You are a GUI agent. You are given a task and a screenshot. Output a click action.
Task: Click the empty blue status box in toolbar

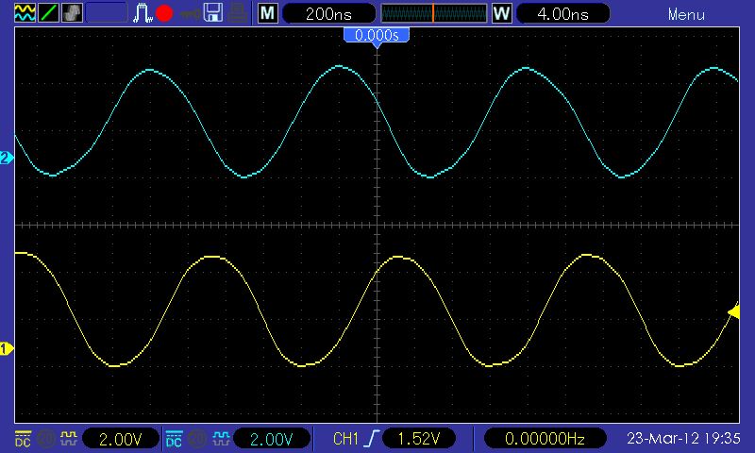tap(106, 13)
